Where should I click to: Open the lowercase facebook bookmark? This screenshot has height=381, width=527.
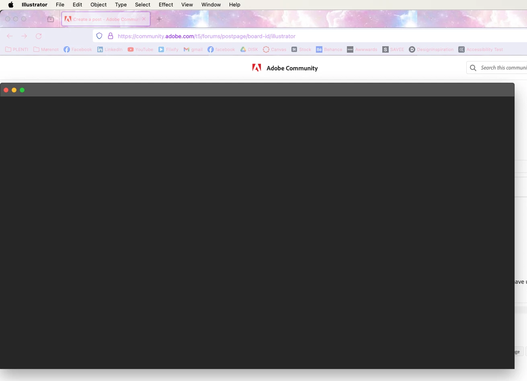pos(221,49)
